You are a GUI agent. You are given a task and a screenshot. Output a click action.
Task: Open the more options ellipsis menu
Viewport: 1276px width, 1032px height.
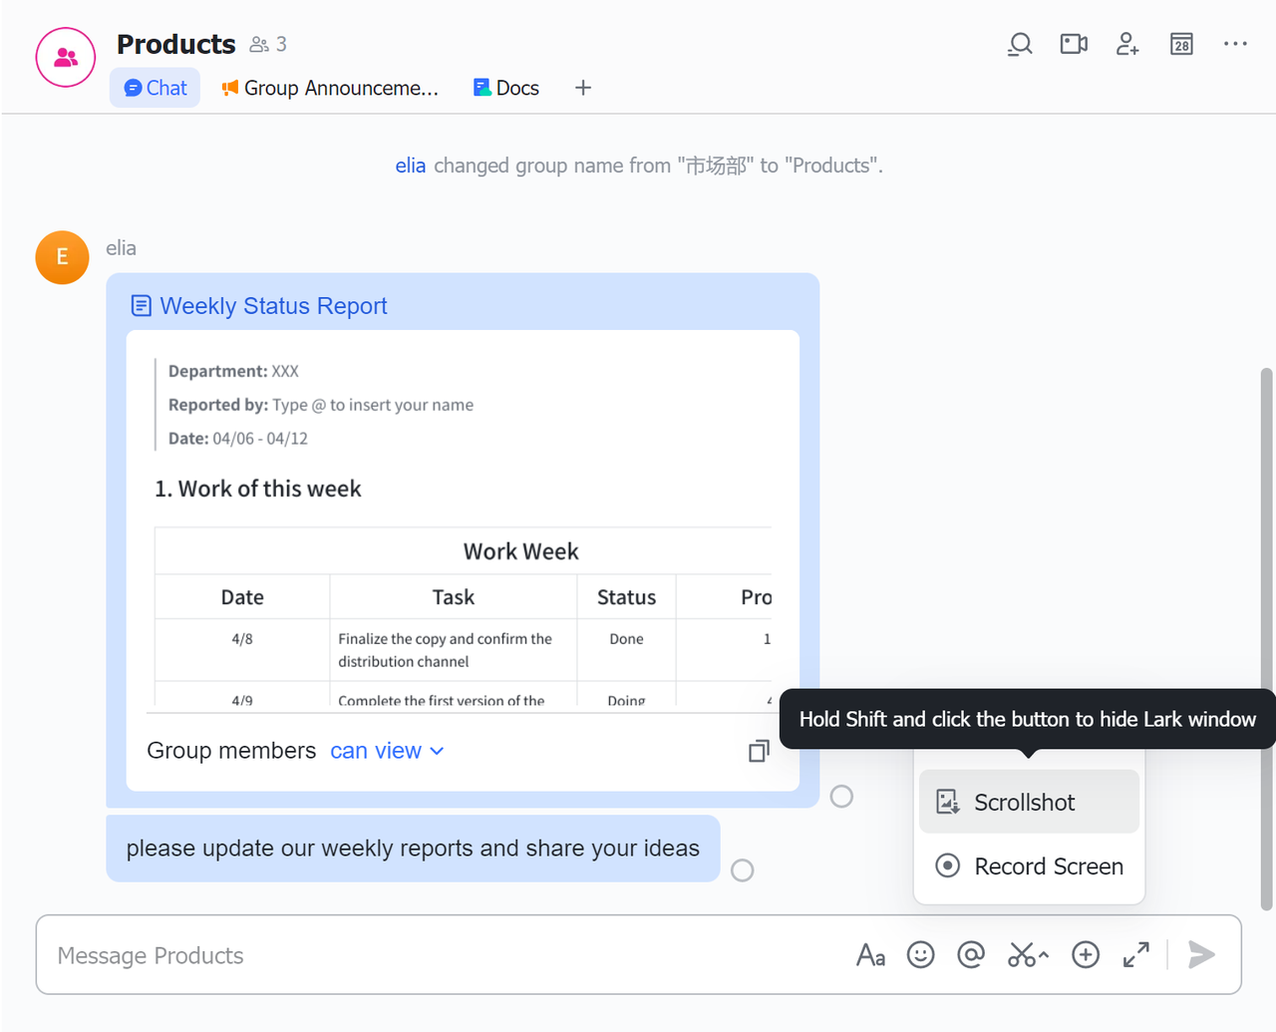(1235, 44)
